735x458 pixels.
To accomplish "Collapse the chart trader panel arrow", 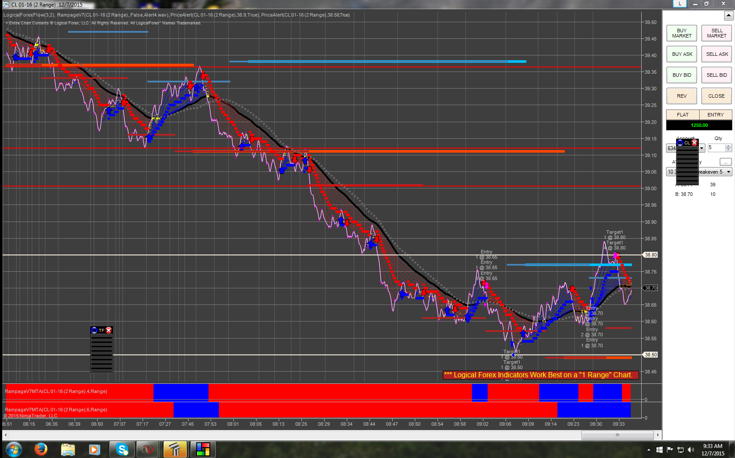I will (x=728, y=16).
